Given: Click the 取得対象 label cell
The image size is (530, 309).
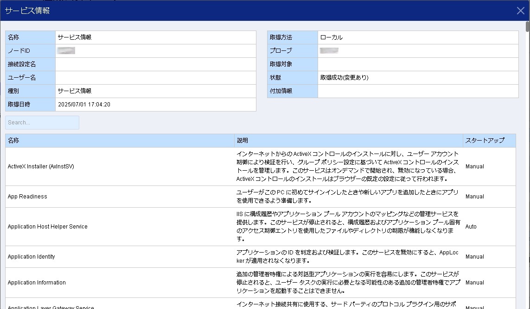Looking at the screenshot, I should [x=293, y=64].
